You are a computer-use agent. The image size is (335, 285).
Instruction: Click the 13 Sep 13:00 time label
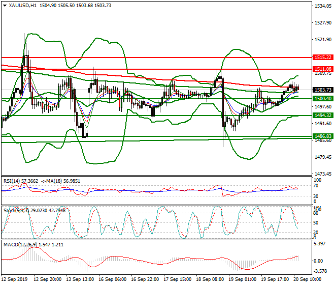pos(80,279)
